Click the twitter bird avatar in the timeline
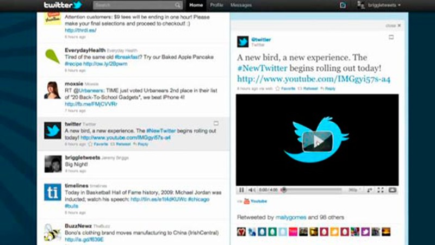This screenshot has height=245, width=435. click(53, 130)
